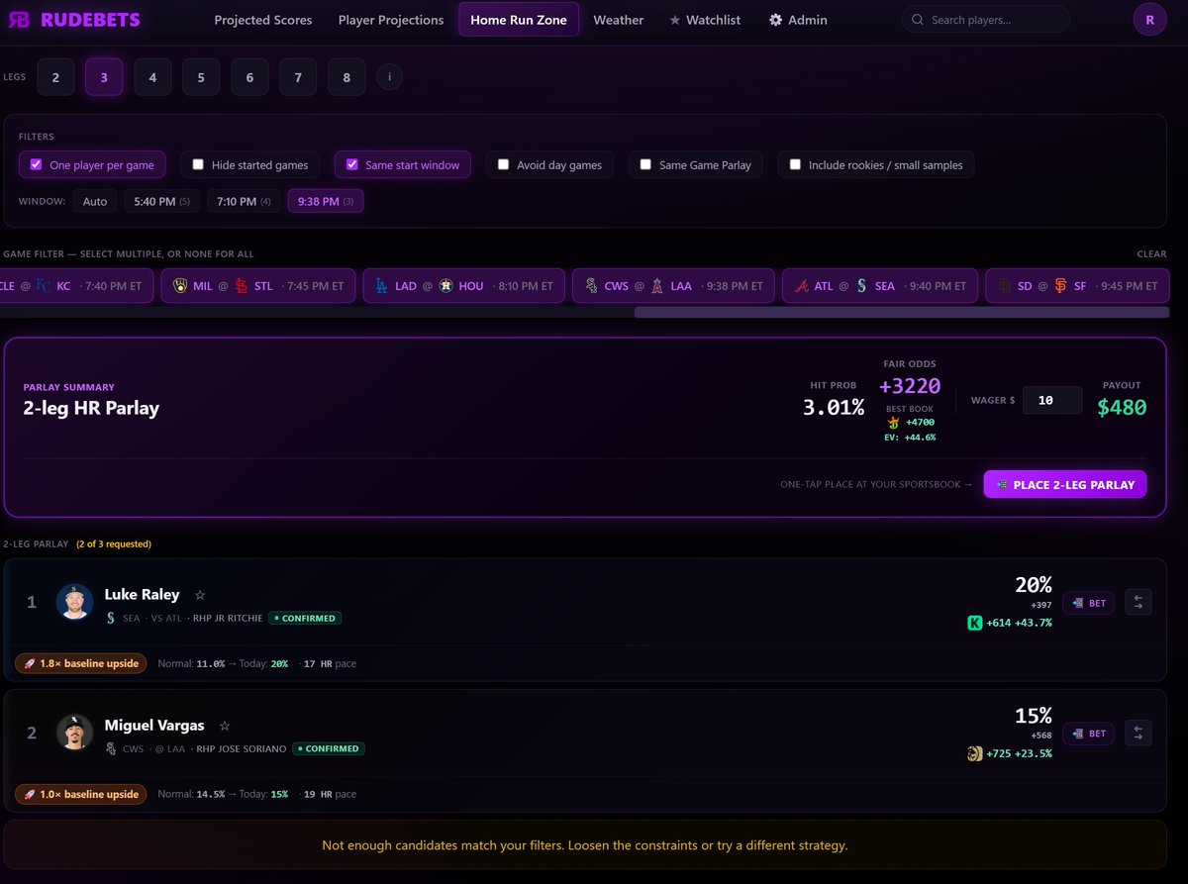Click BET button for Luke Raley
The height and width of the screenshot is (884, 1188).
click(1088, 603)
